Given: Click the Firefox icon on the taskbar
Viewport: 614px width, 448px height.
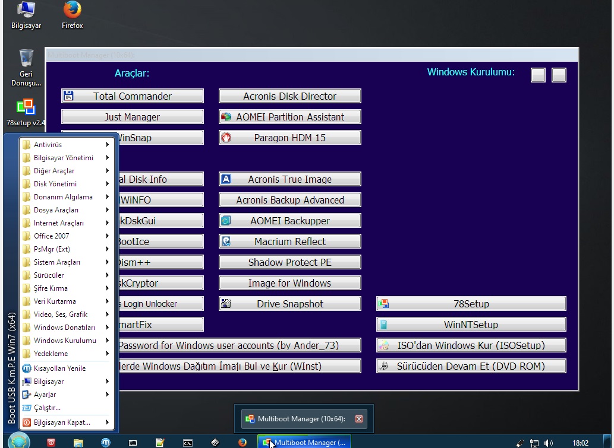Looking at the screenshot, I should [242, 442].
